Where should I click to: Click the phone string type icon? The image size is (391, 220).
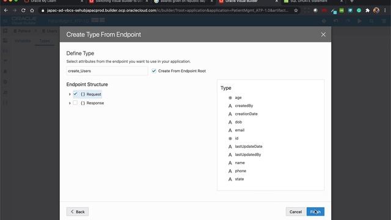(x=230, y=171)
